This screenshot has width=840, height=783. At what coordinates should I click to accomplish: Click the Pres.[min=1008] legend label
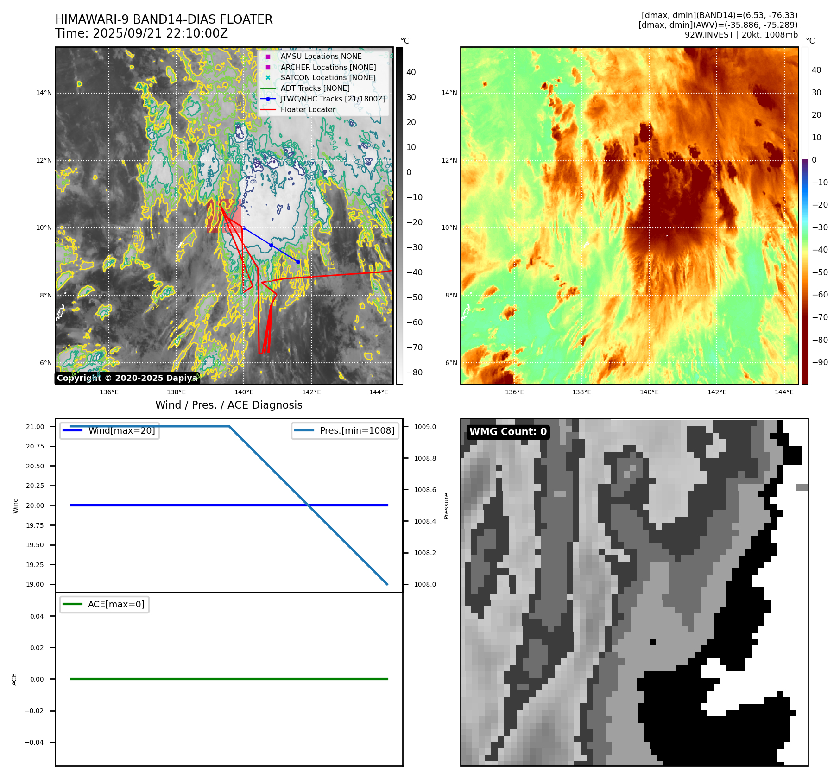pyautogui.click(x=357, y=430)
